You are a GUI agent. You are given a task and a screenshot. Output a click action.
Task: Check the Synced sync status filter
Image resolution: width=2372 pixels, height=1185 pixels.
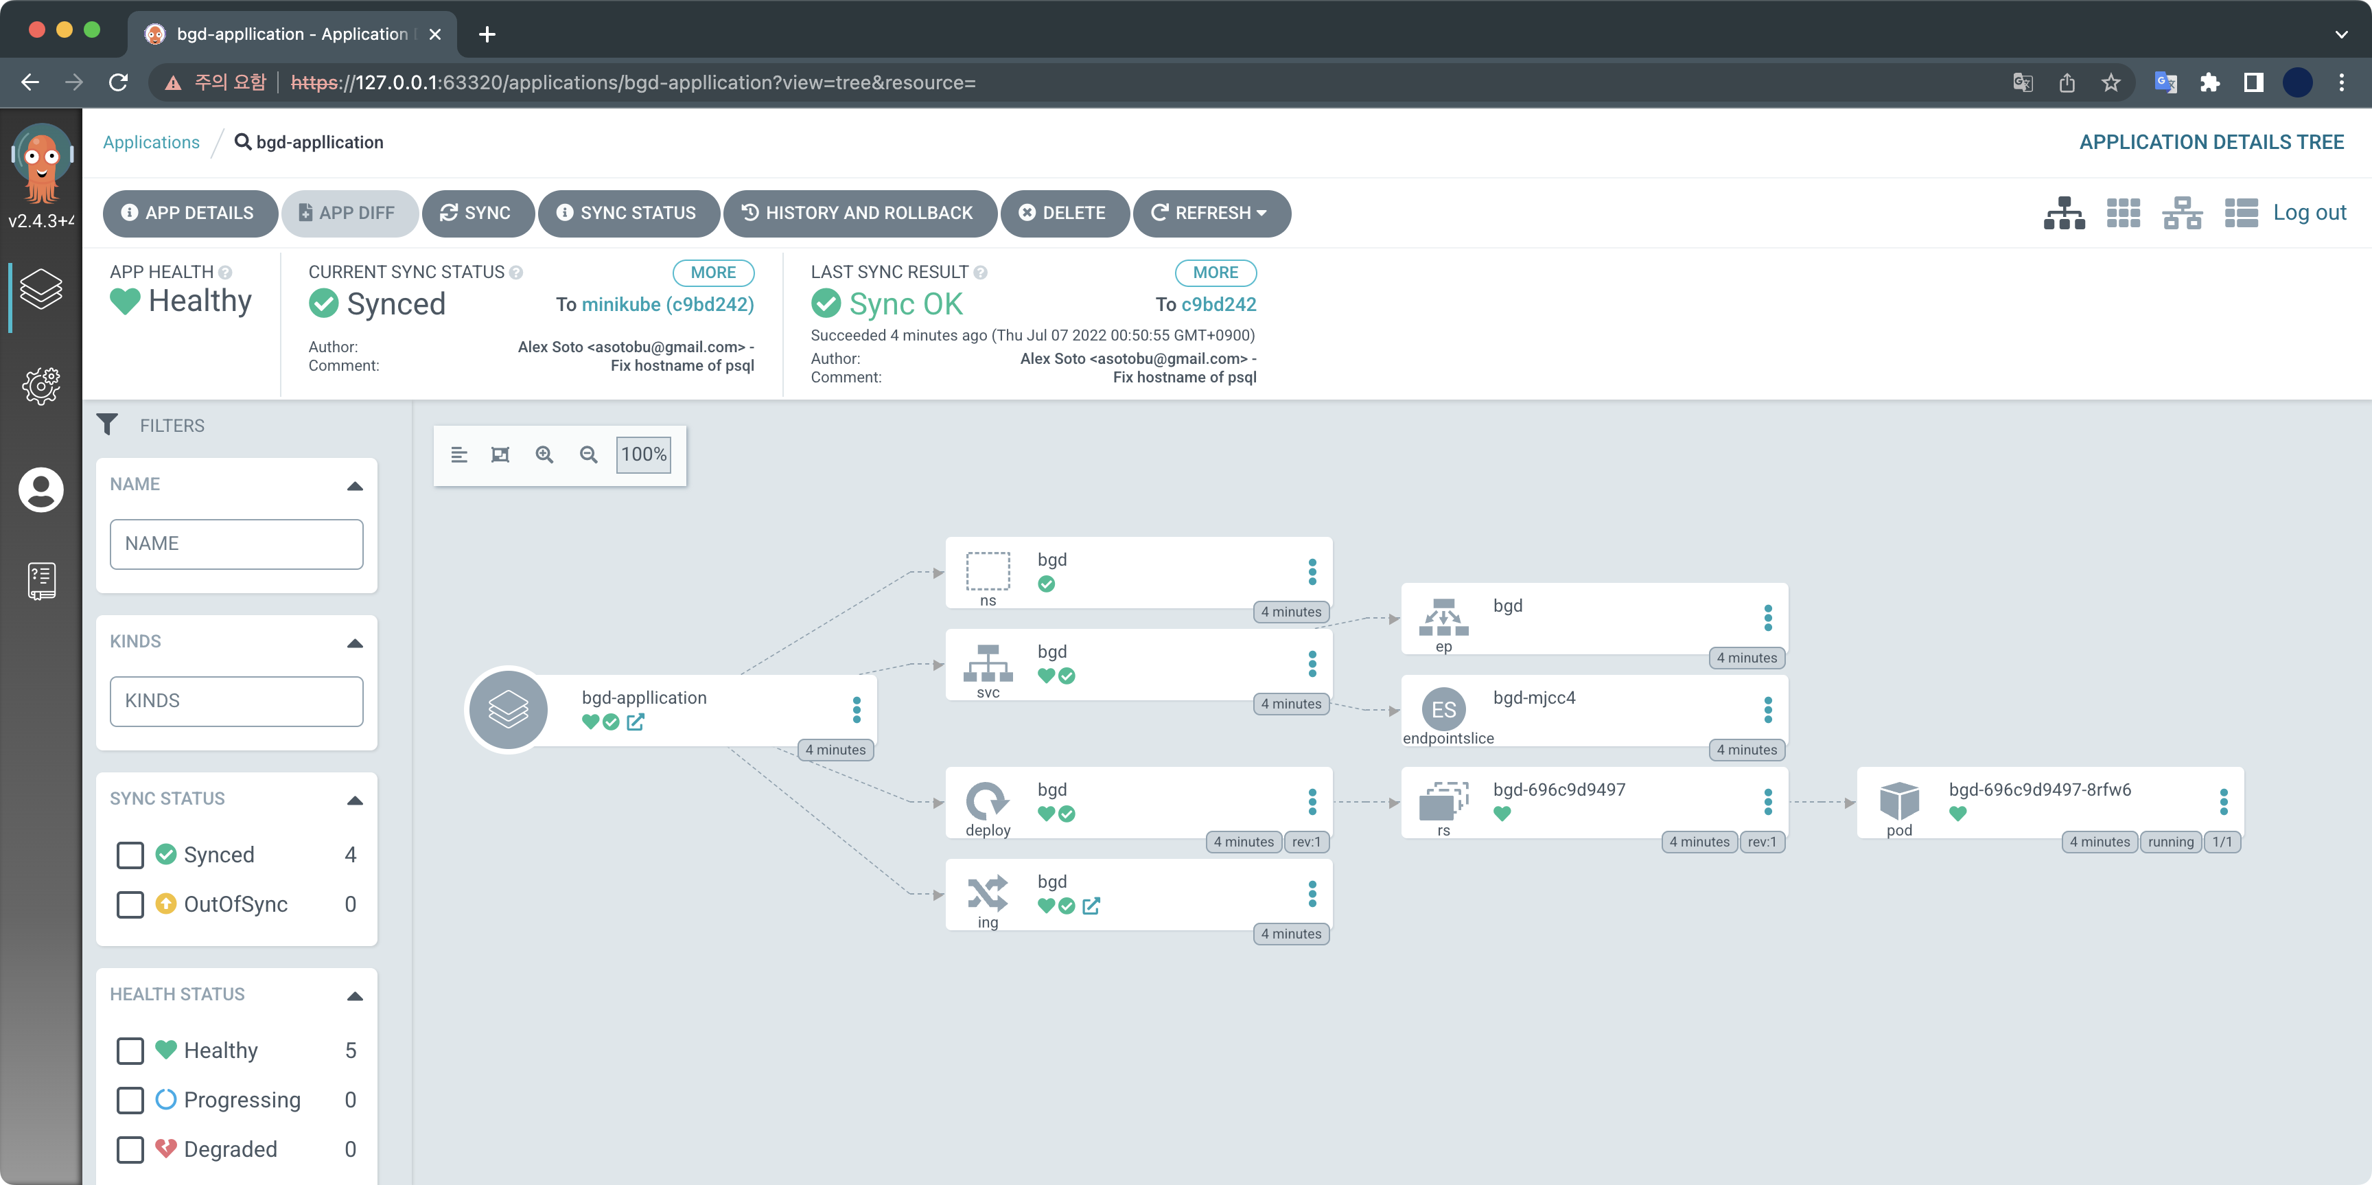pos(131,855)
